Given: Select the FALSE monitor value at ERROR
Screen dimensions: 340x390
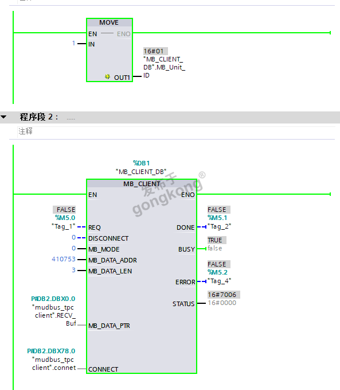Looking at the screenshot, I should point(219,264).
